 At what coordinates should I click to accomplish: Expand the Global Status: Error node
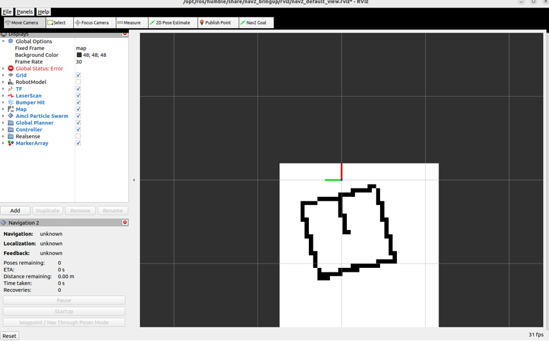pyautogui.click(x=3, y=69)
